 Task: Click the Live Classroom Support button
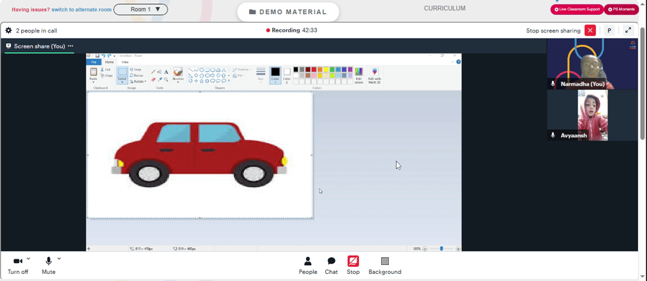[577, 9]
